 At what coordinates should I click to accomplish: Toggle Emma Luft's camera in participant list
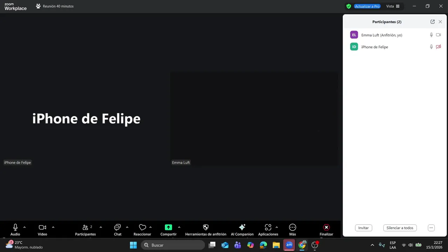(x=439, y=35)
